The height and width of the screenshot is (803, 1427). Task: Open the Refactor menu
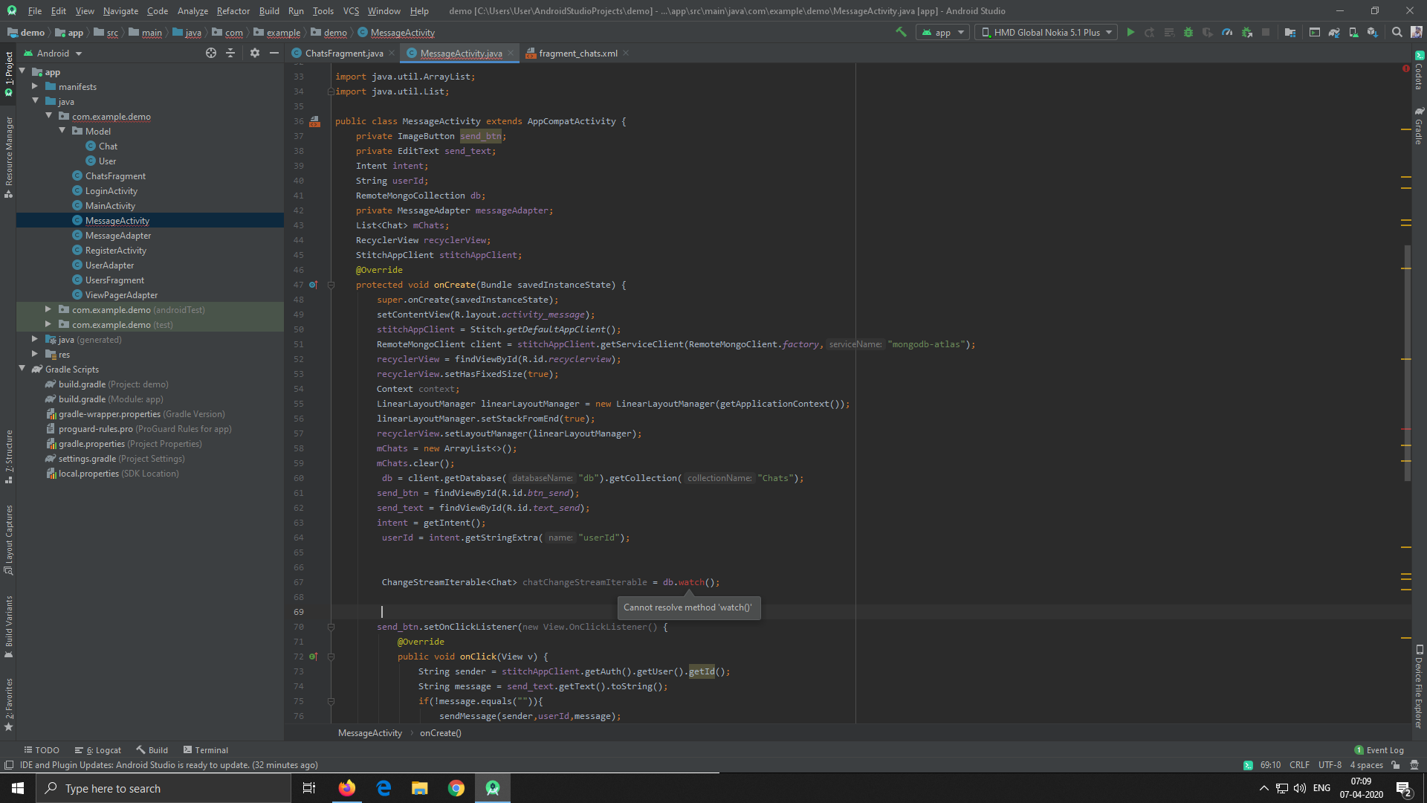233,11
